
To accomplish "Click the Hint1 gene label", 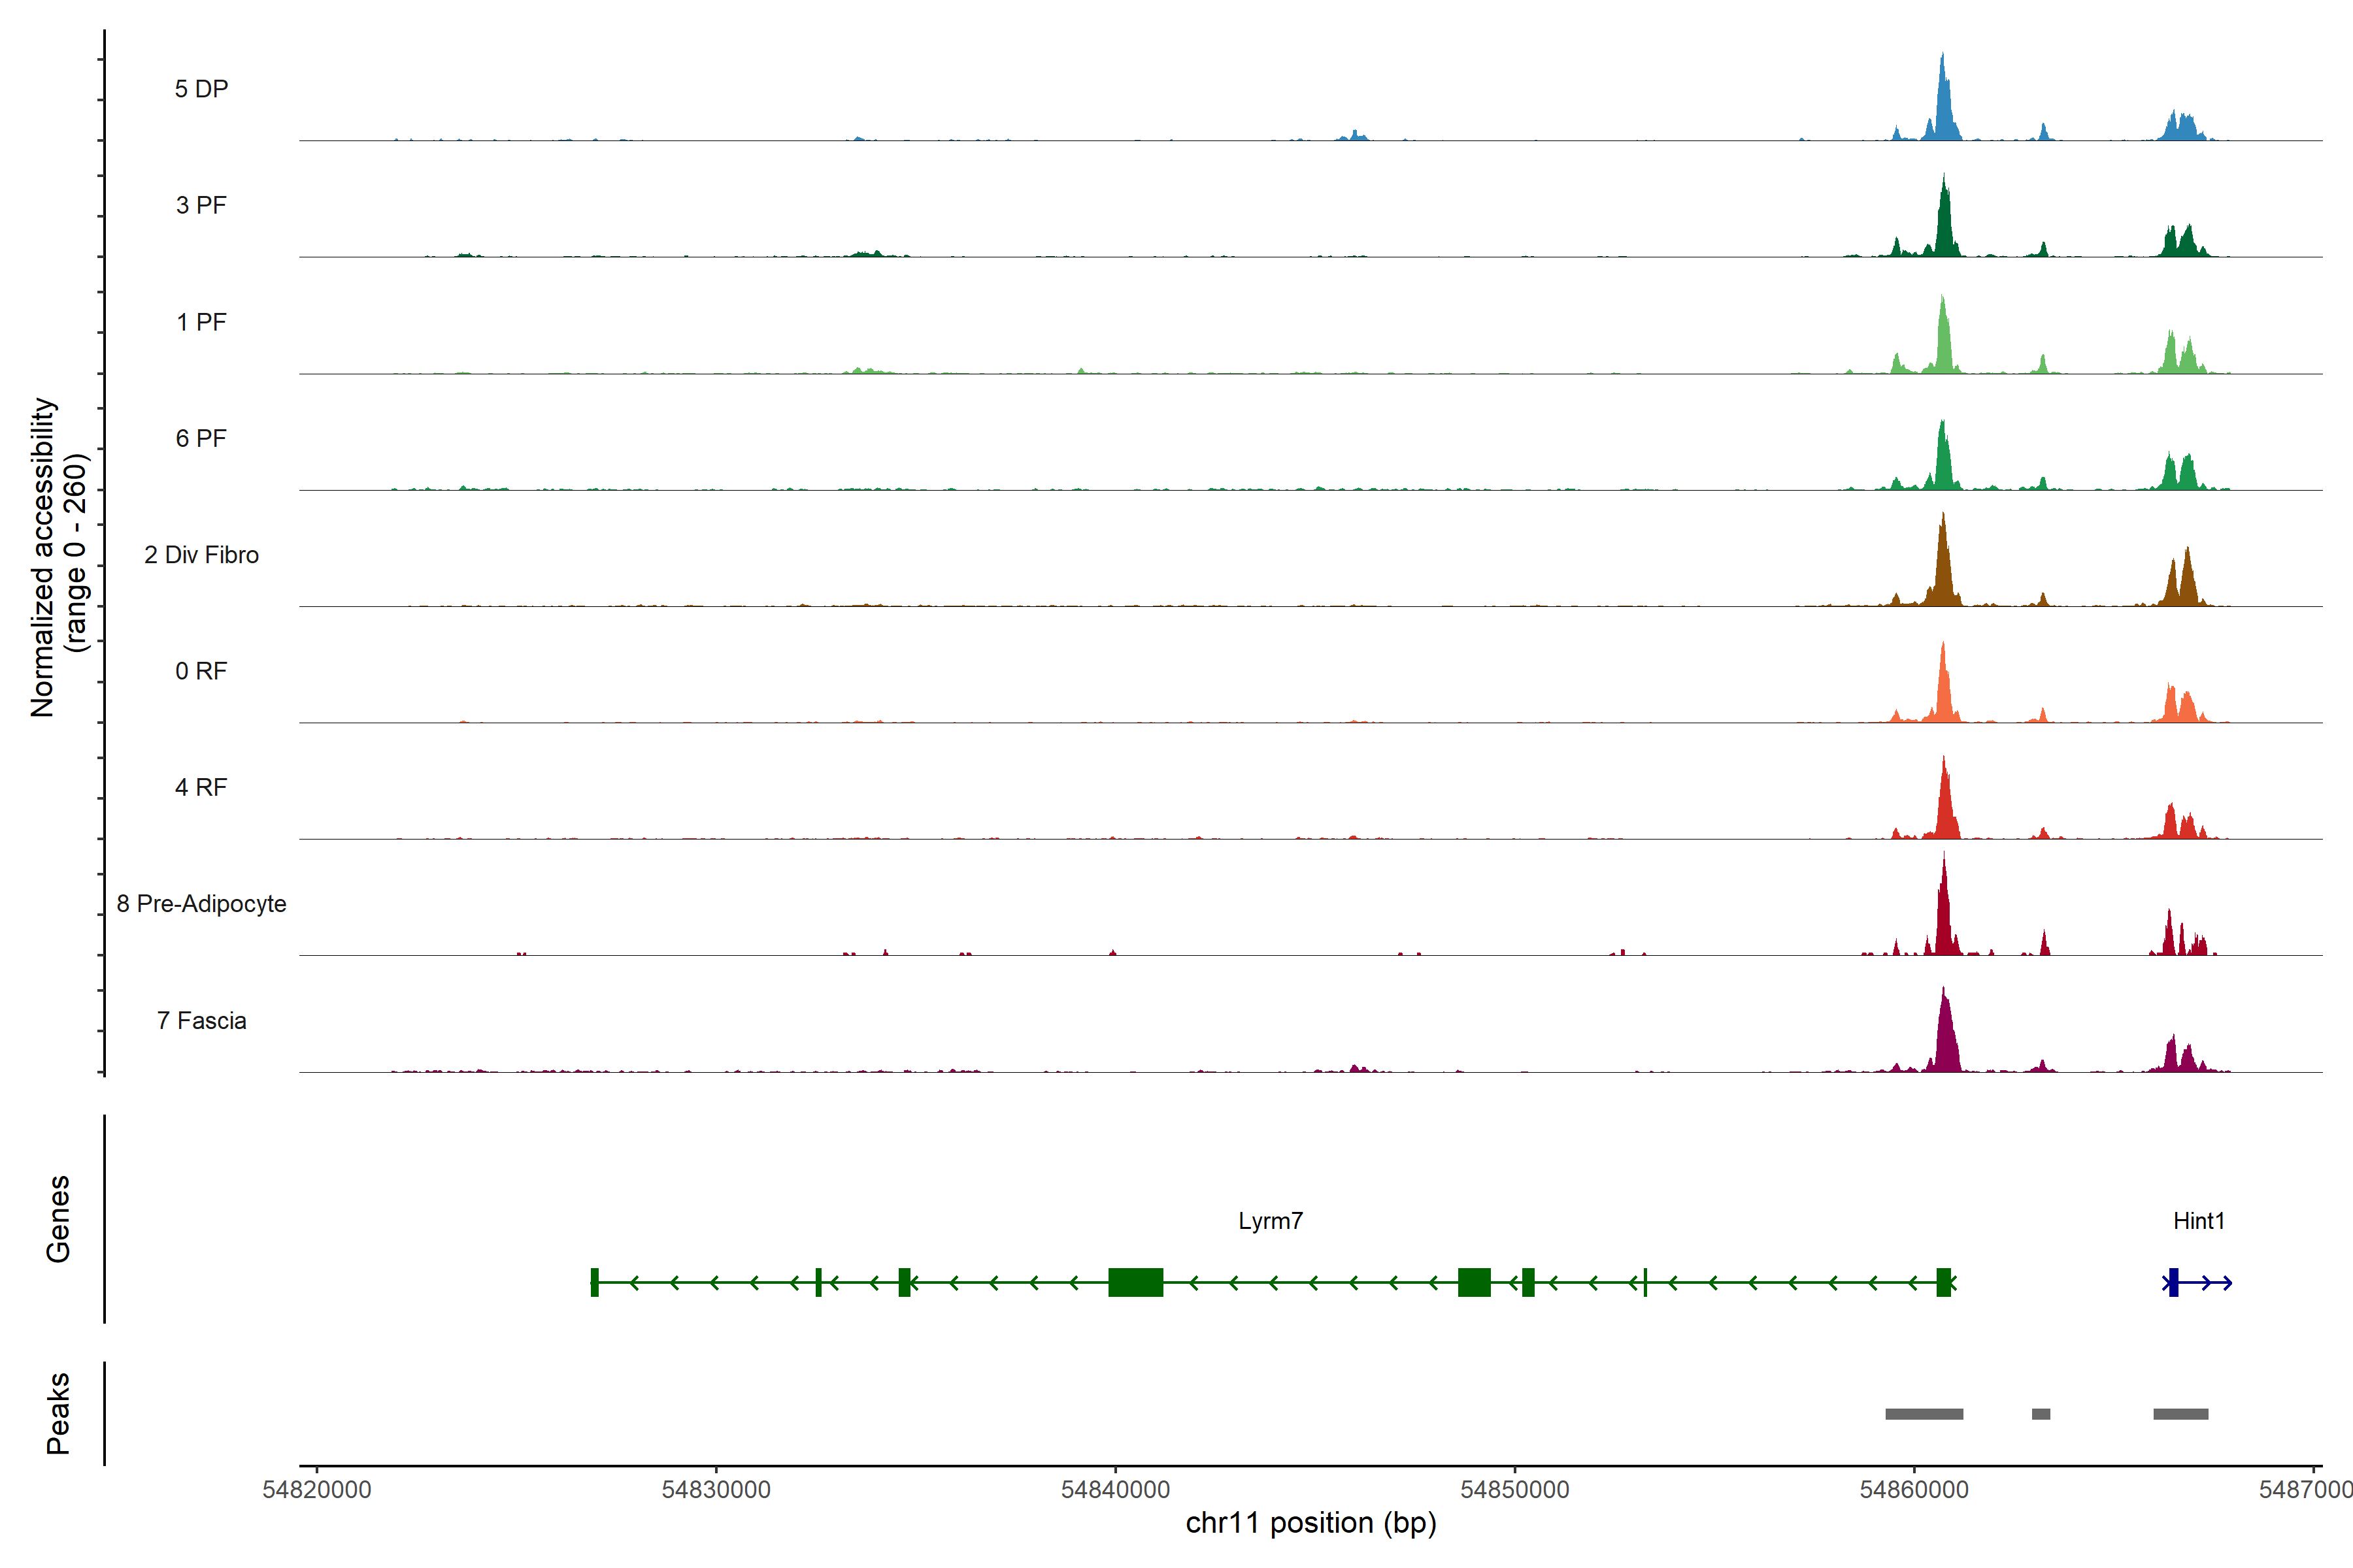I will [x=2199, y=1221].
